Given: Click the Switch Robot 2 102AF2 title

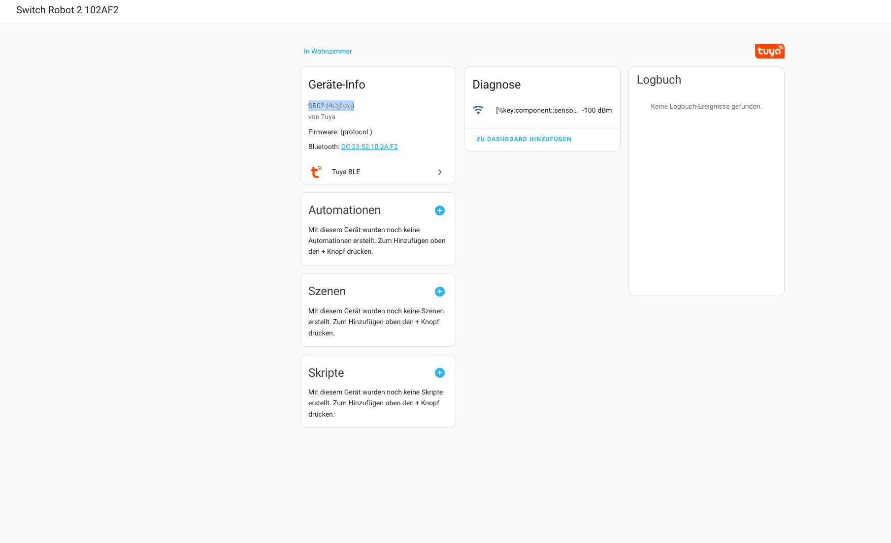Looking at the screenshot, I should coord(67,10).
